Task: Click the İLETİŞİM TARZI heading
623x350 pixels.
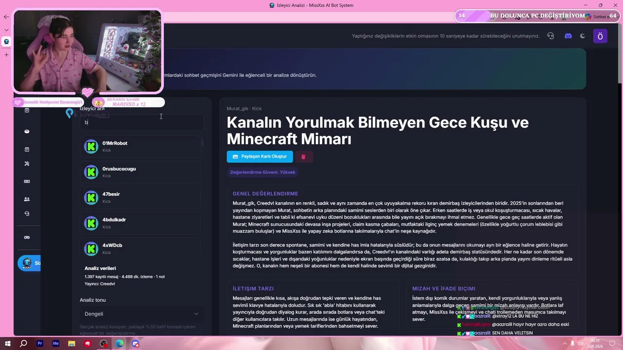Action: point(253,288)
